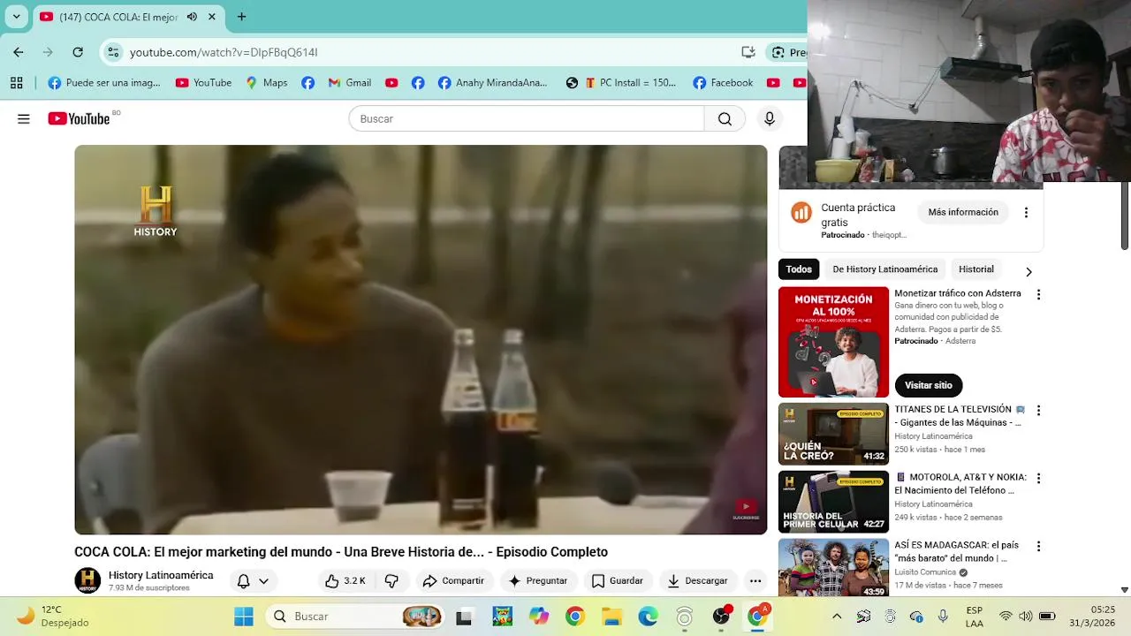The width and height of the screenshot is (1131, 636).
Task: Open the YouTube icon bookmark right after Gmail
Action: [391, 82]
